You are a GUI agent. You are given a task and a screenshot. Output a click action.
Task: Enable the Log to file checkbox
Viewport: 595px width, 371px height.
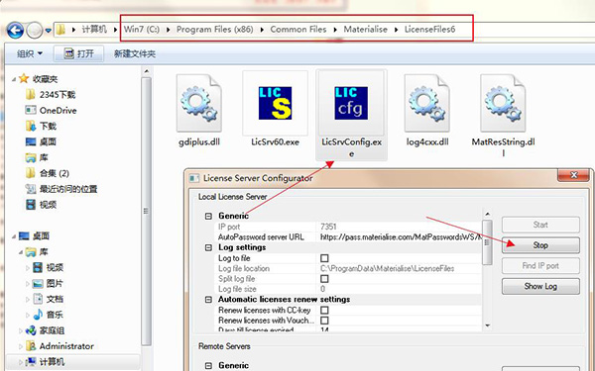point(324,258)
